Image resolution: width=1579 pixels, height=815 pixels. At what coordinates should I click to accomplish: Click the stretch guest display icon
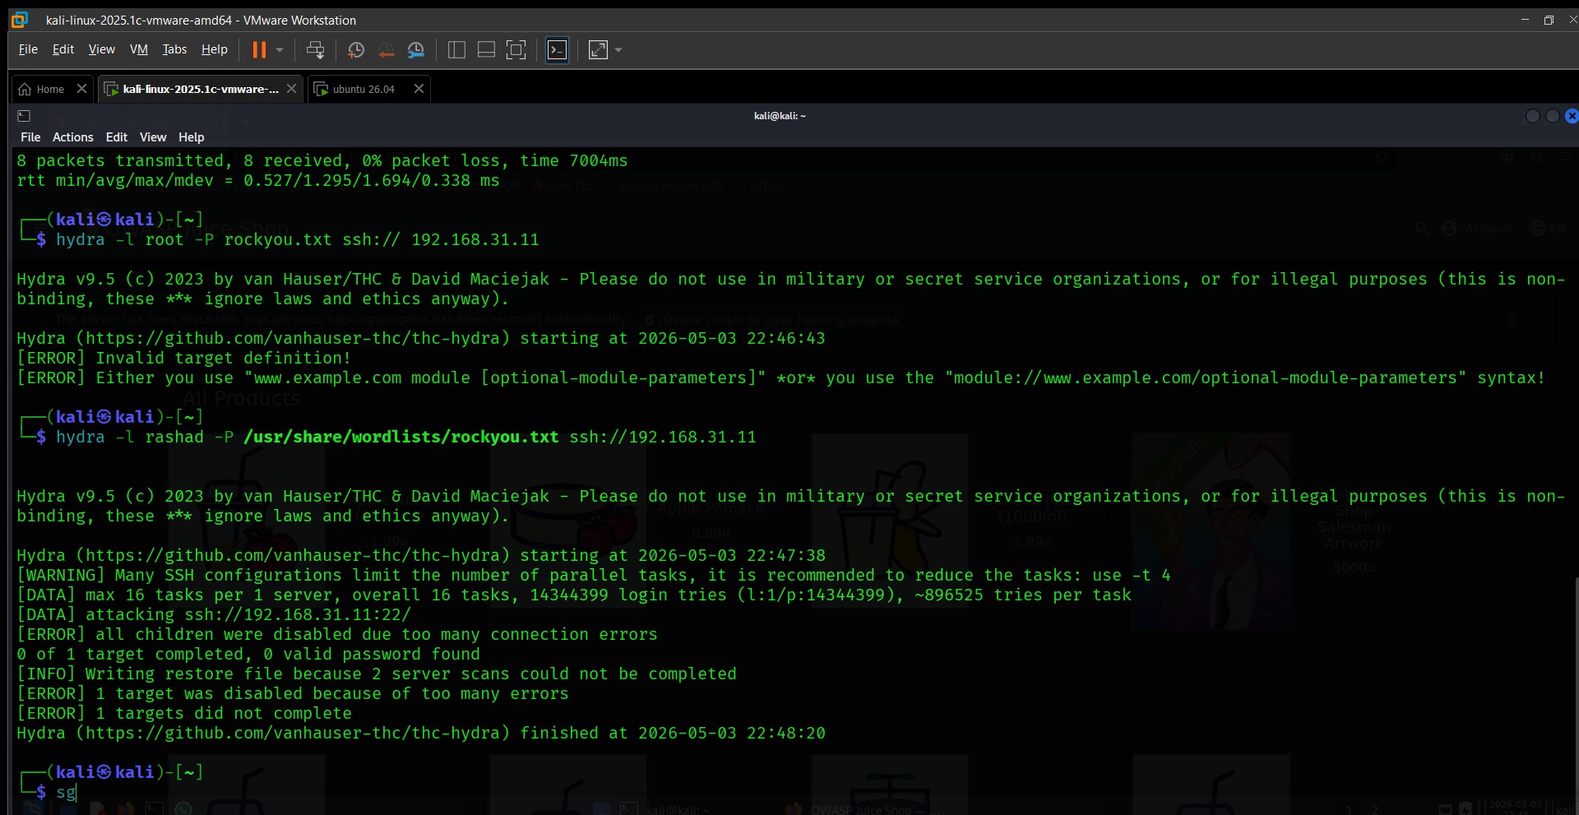598,50
